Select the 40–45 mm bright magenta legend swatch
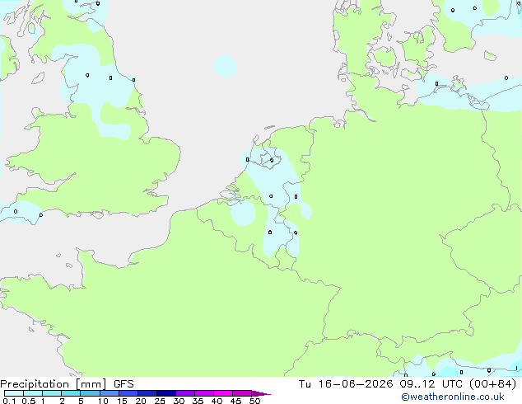 coord(223,393)
